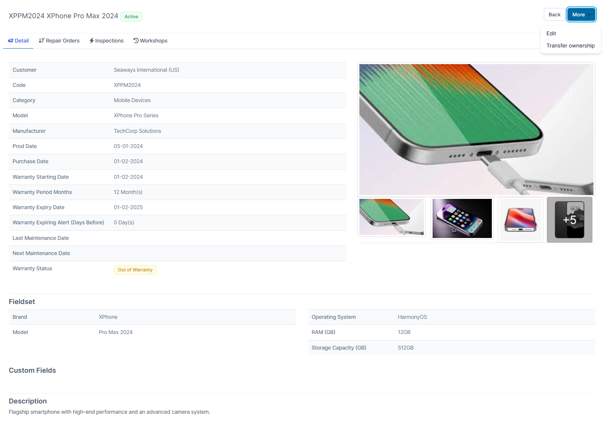Click the fieldset model value Pro Max 2024
Screen dimensions: 603x427
click(116, 332)
